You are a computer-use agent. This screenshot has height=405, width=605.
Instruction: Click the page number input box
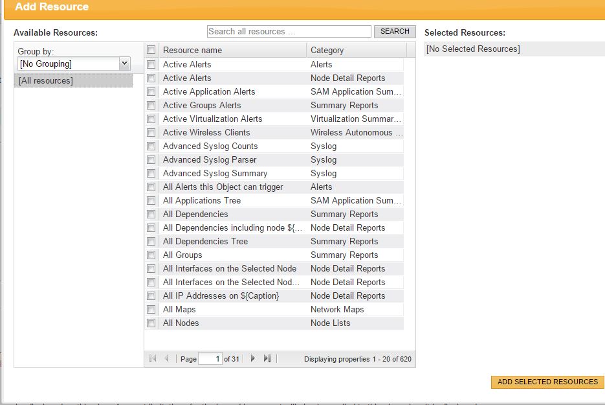tap(210, 358)
